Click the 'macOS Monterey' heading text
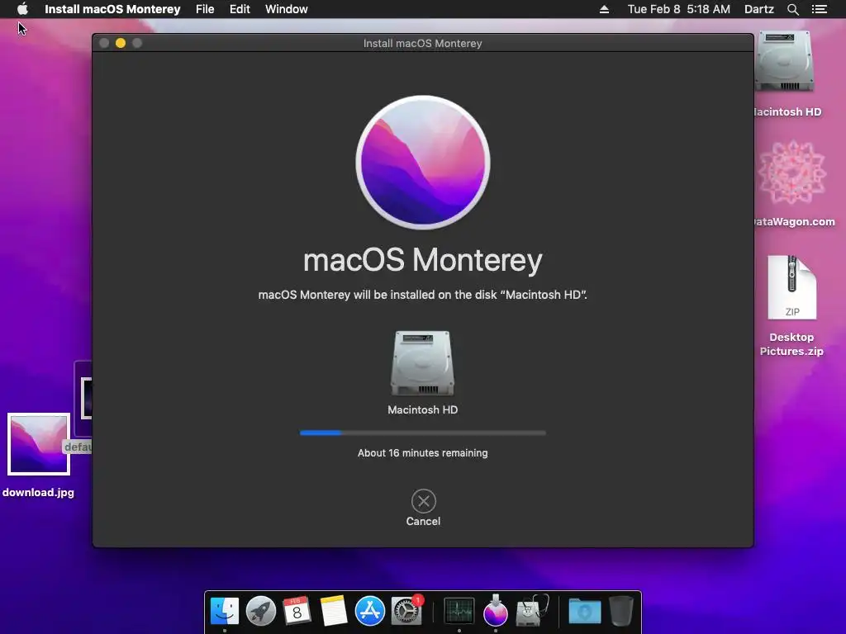This screenshot has height=634, width=846. pyautogui.click(x=422, y=260)
